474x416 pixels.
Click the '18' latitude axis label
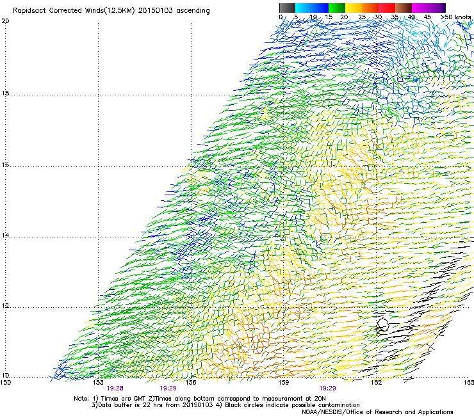pyautogui.click(x=5, y=93)
